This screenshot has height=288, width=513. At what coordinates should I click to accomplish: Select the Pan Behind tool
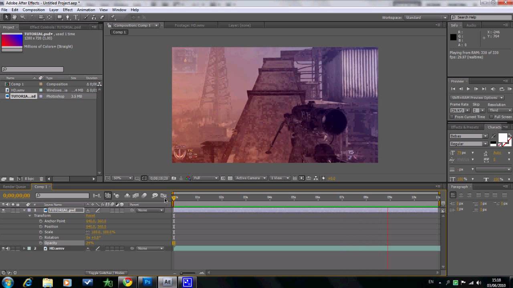coord(49,17)
